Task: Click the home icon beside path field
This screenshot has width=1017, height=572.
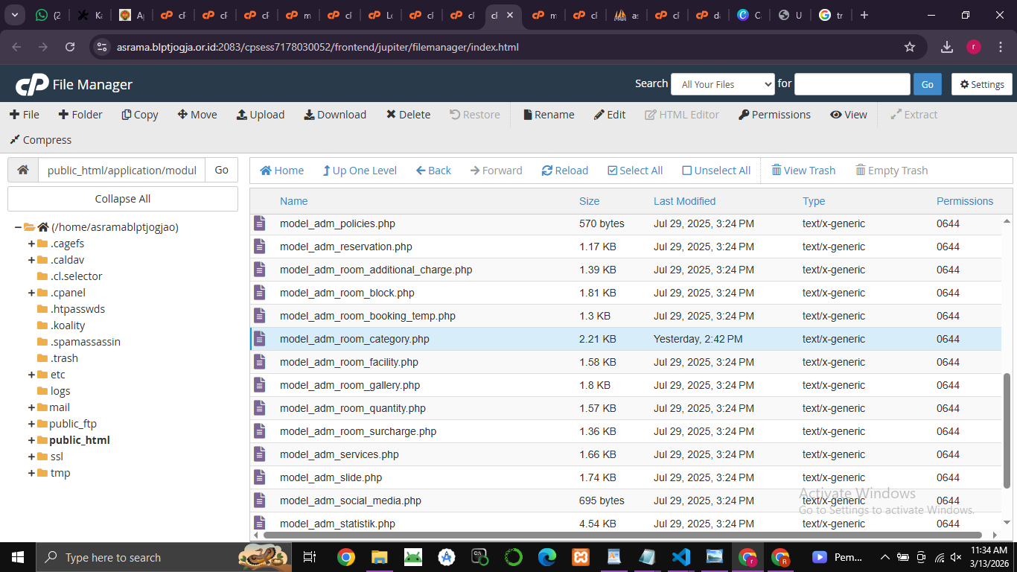Action: (x=23, y=170)
